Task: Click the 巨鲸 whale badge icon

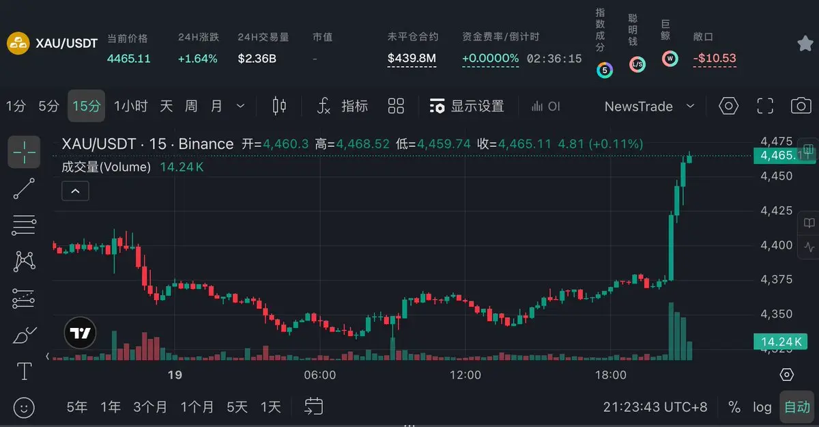Action: point(670,59)
